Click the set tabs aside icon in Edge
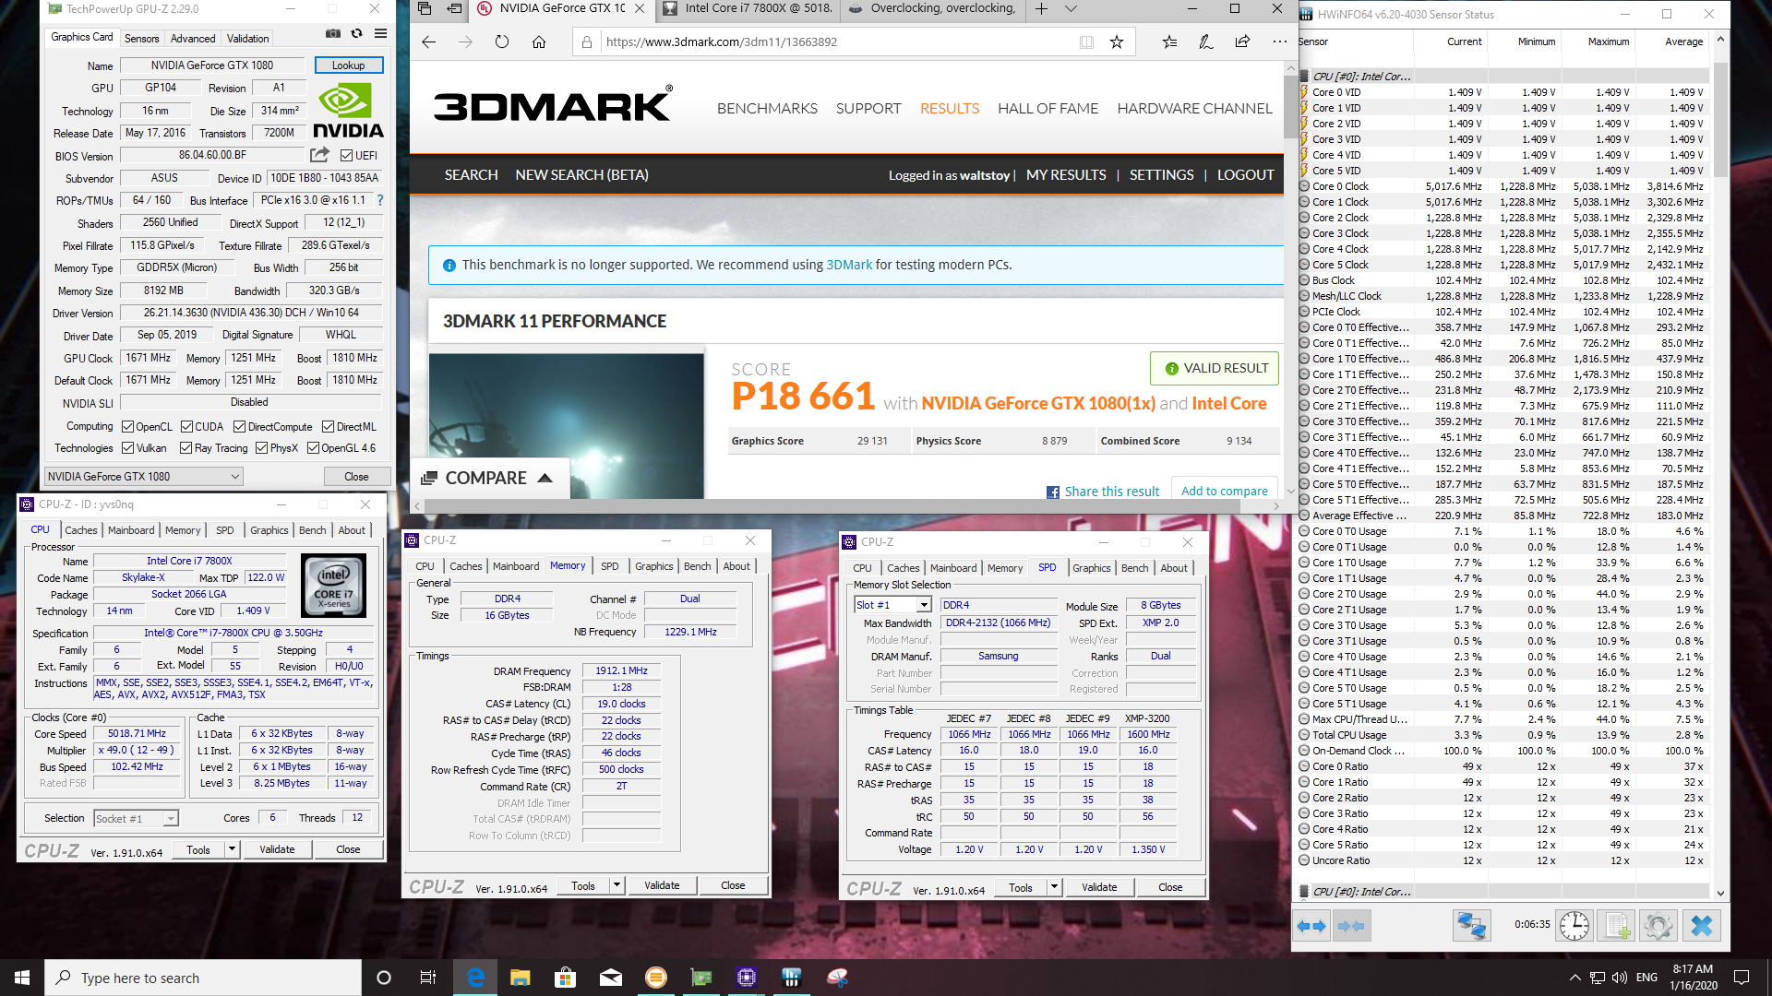This screenshot has height=996, width=1772. pyautogui.click(x=455, y=9)
